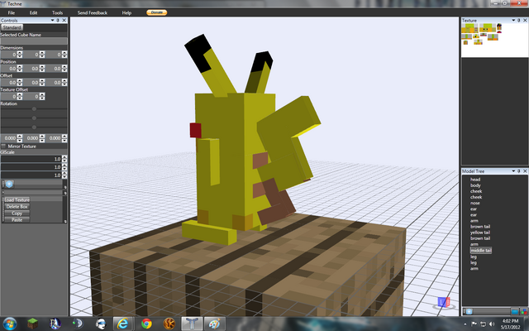Click the Selected Cube Name text field
Screen dimensions: 529x331
(x=34, y=41)
